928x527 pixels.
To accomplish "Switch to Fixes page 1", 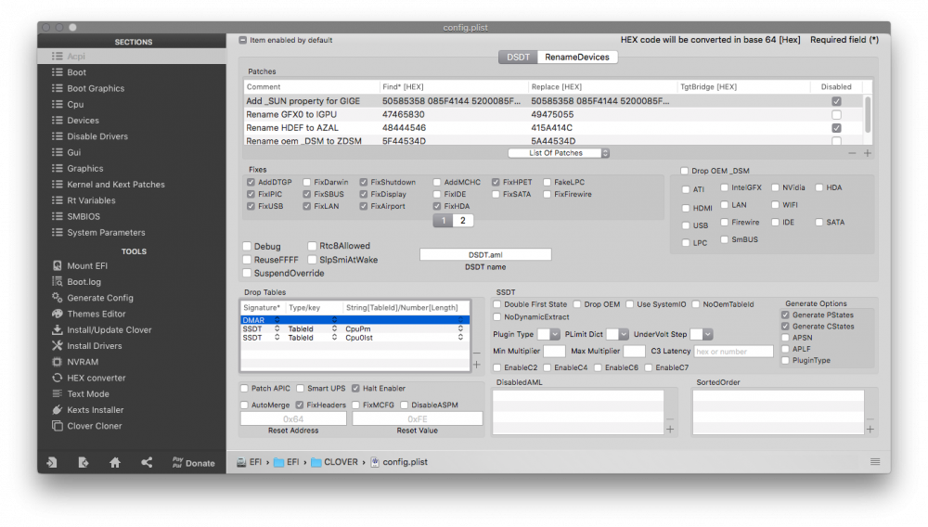I will [444, 221].
